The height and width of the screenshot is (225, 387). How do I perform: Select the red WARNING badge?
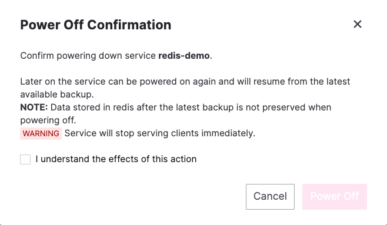pyautogui.click(x=41, y=133)
